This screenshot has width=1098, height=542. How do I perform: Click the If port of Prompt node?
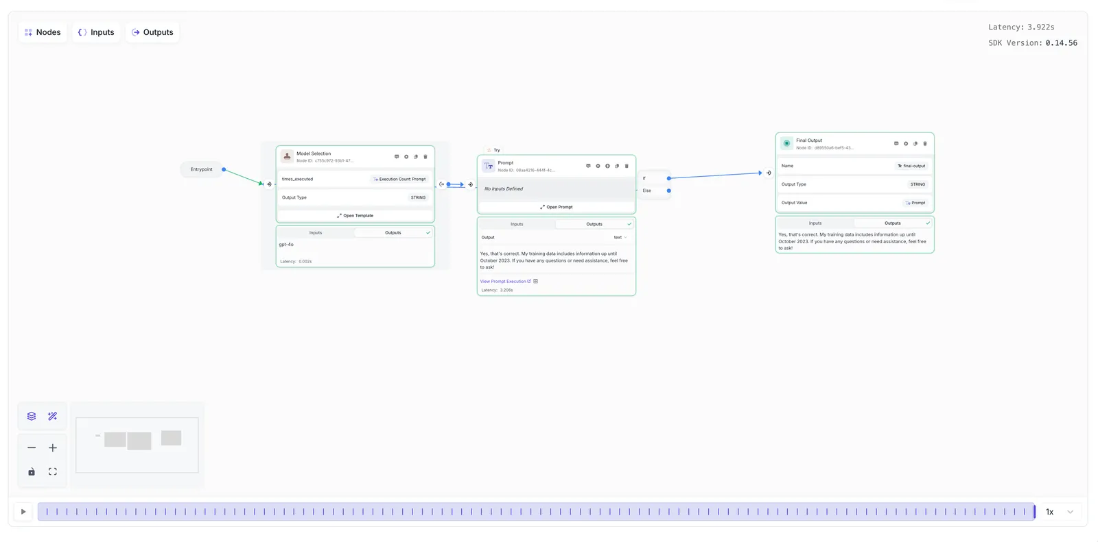tap(669, 178)
